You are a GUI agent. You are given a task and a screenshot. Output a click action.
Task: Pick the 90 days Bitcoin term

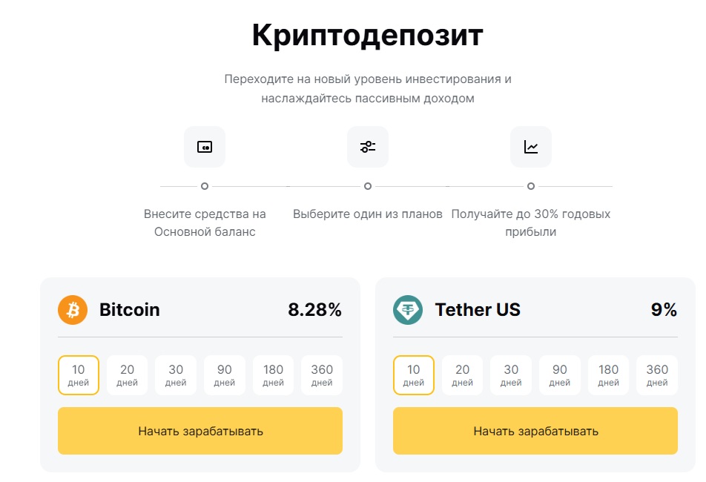click(224, 375)
